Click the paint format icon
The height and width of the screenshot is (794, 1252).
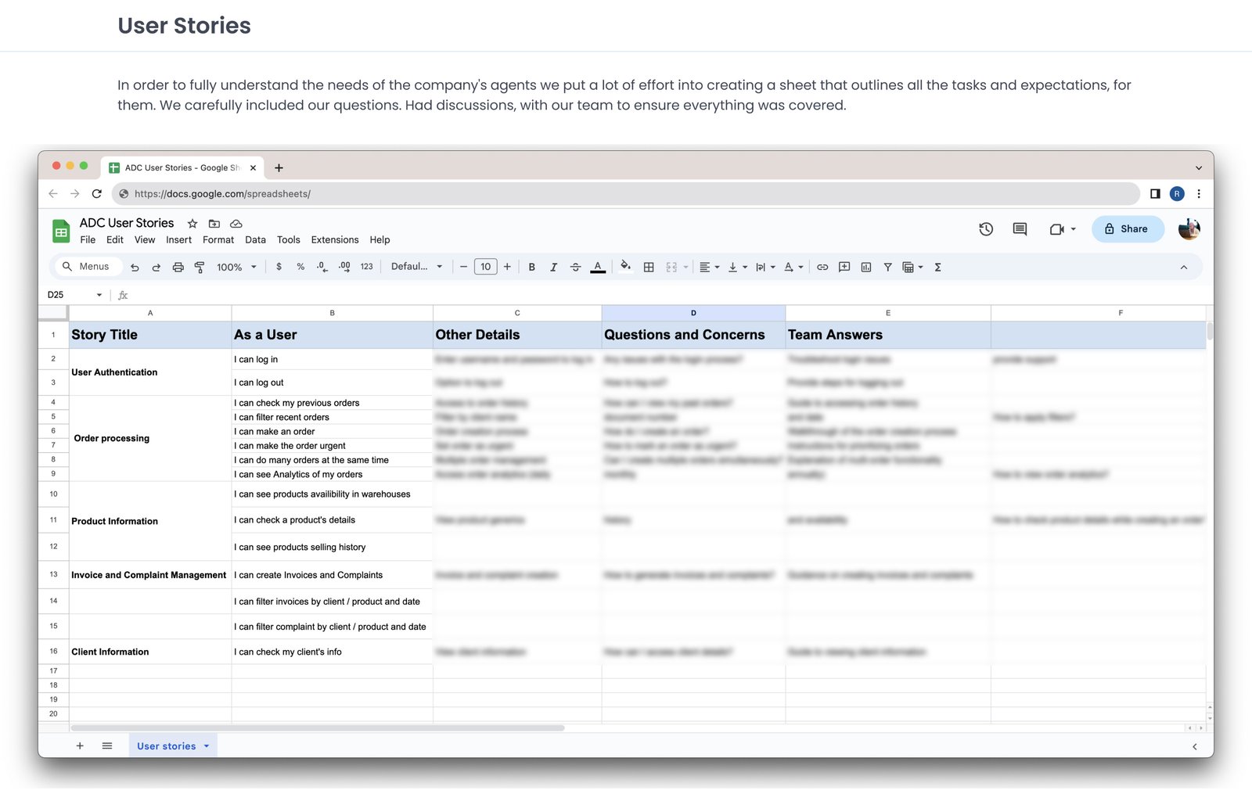(200, 267)
